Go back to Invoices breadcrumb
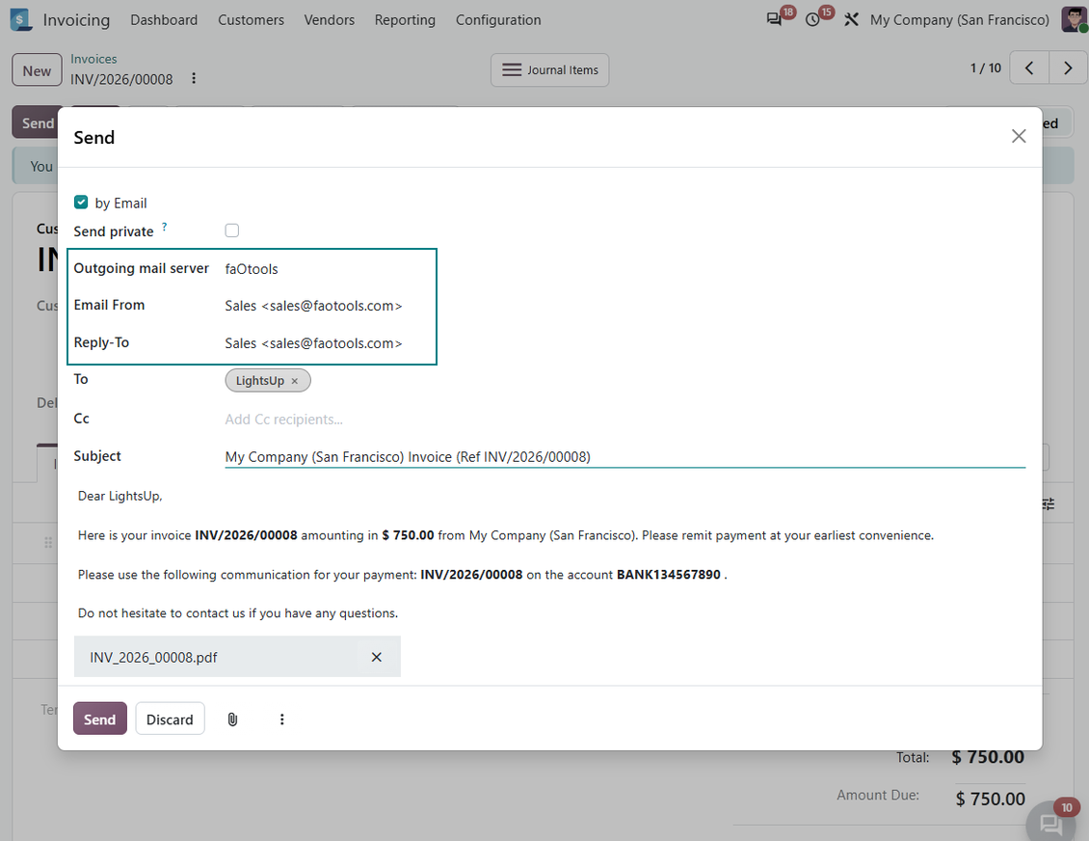The image size is (1089, 841). click(x=93, y=59)
